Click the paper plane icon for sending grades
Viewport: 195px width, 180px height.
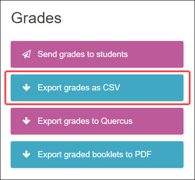pyautogui.click(x=27, y=54)
